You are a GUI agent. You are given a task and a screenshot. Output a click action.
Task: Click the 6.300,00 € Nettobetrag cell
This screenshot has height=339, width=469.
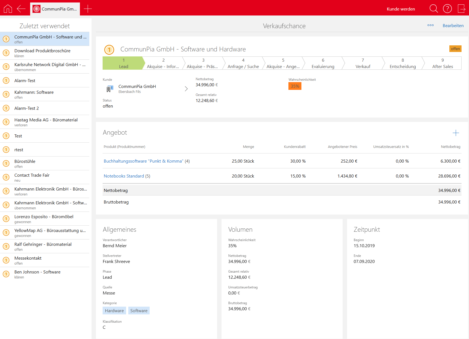[x=450, y=161]
